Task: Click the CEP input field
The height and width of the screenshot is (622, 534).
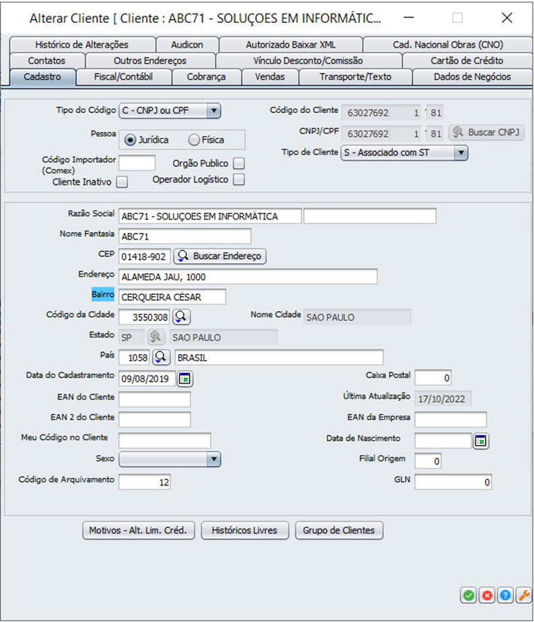Action: 145,256
